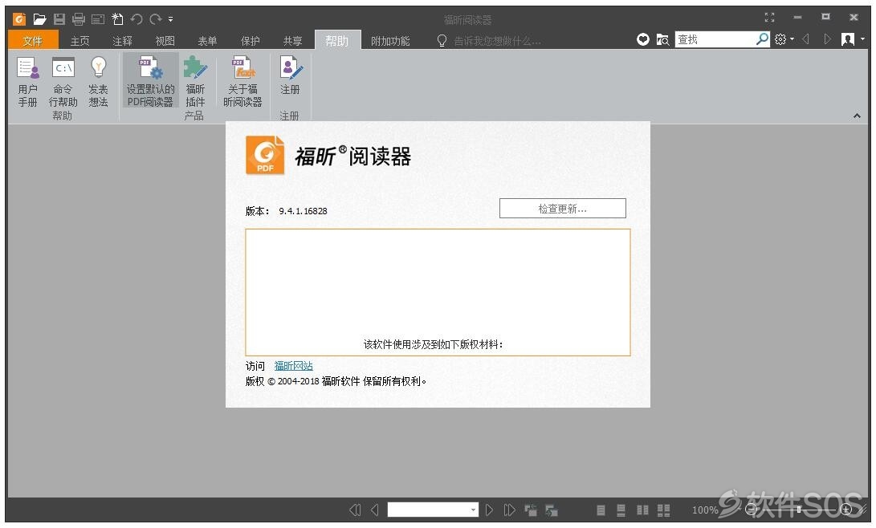Switch to the 视图 view tab
The width and height of the screenshot is (876, 528).
165,41
